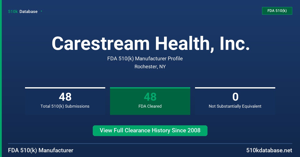This screenshot has width=300, height=157.
Task: Visit the 510kdatabase.net link
Action: [x=269, y=150]
